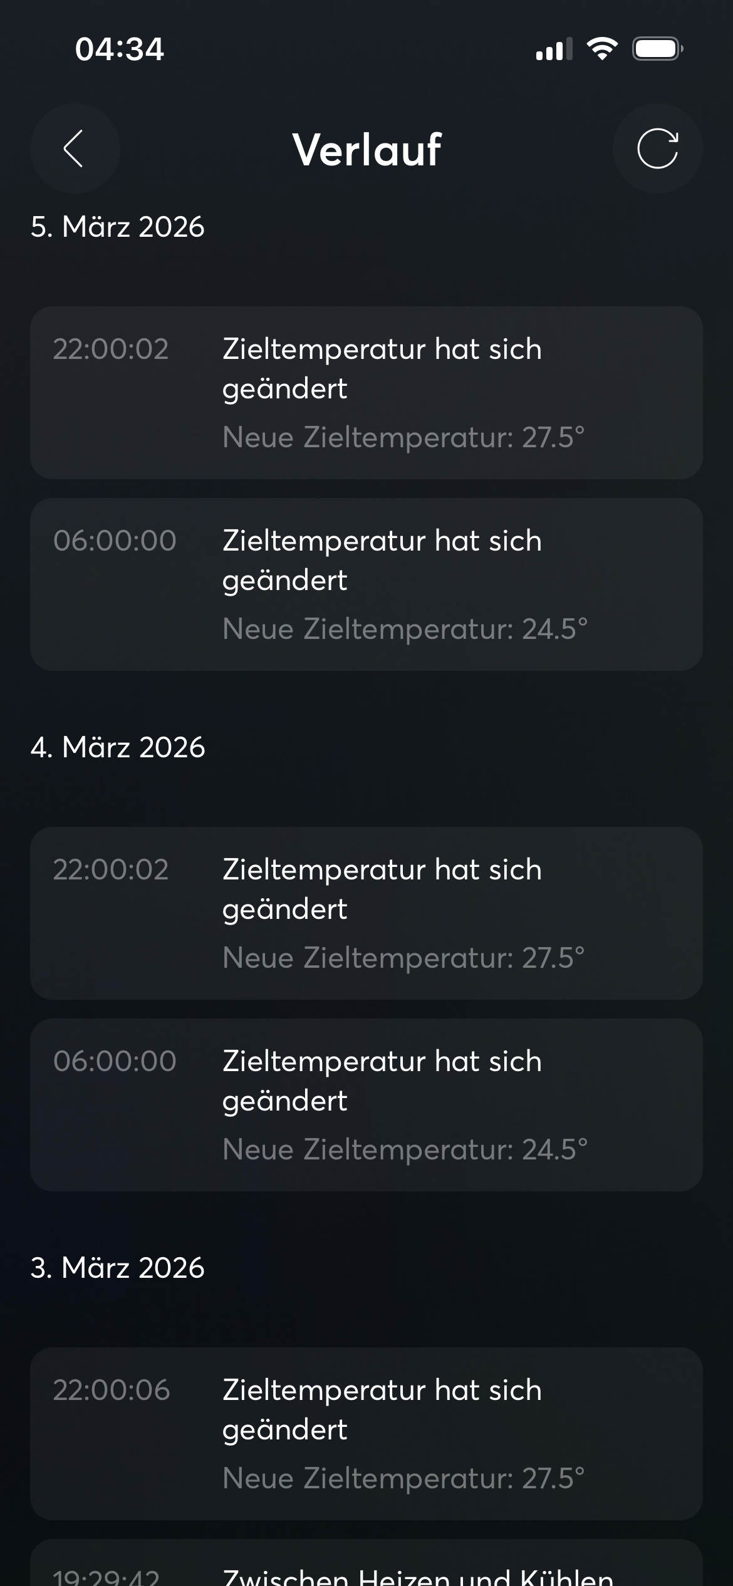This screenshot has height=1586, width=733.
Task: Open the 4. März 22:00:02 history entry
Action: click(366, 913)
